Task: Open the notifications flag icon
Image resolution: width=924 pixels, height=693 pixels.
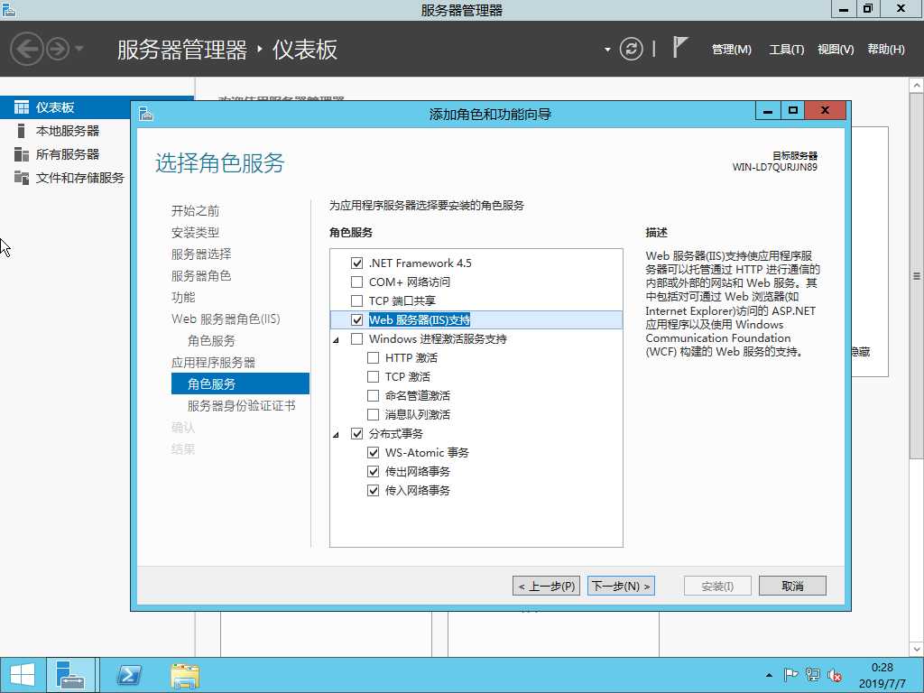Action: 679,48
